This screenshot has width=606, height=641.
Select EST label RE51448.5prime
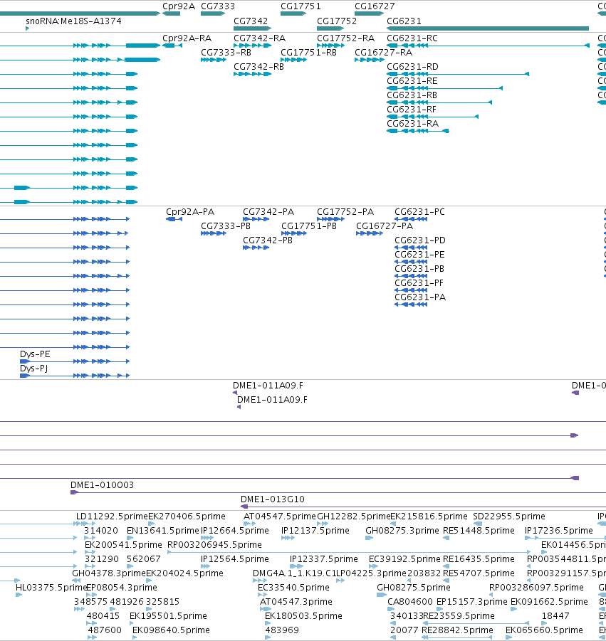pyautogui.click(x=479, y=531)
